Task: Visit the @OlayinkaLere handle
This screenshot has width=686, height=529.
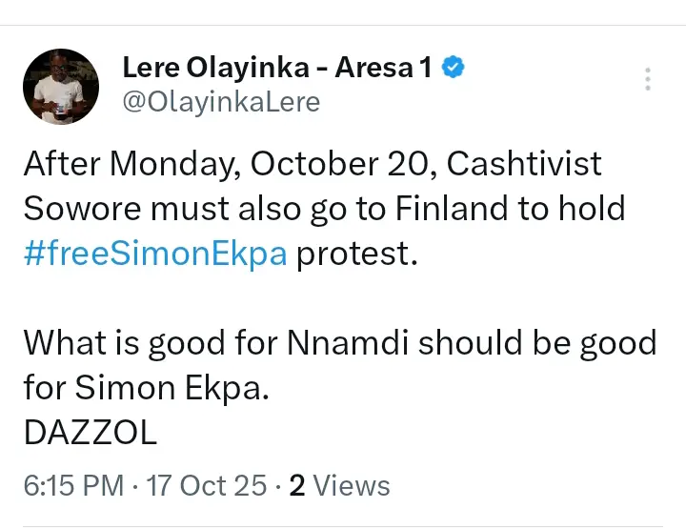Action: point(221,102)
